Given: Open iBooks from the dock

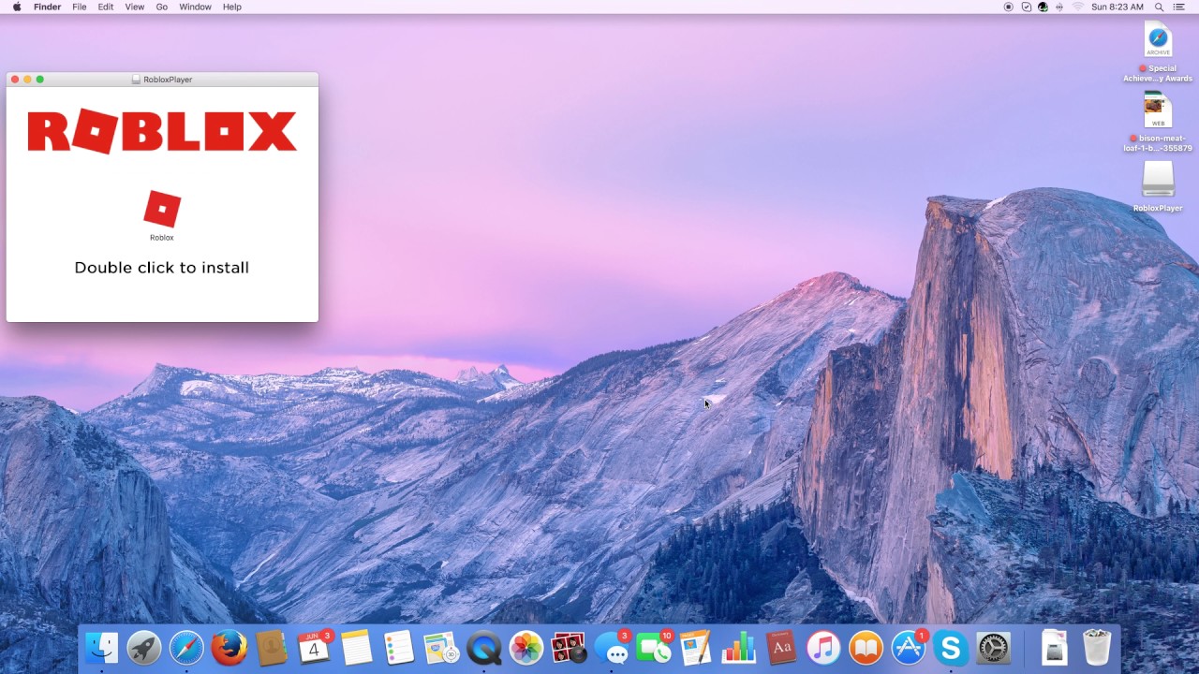Looking at the screenshot, I should [x=866, y=648].
